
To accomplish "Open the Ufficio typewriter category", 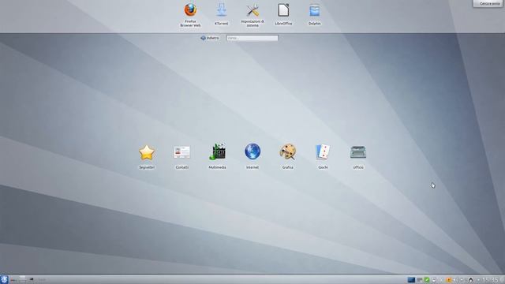I will (358, 157).
